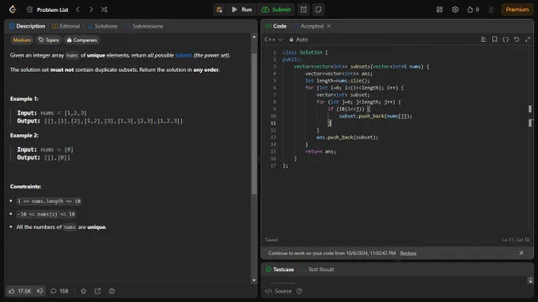
Task: Click Restore link in notification bar
Action: (408, 253)
